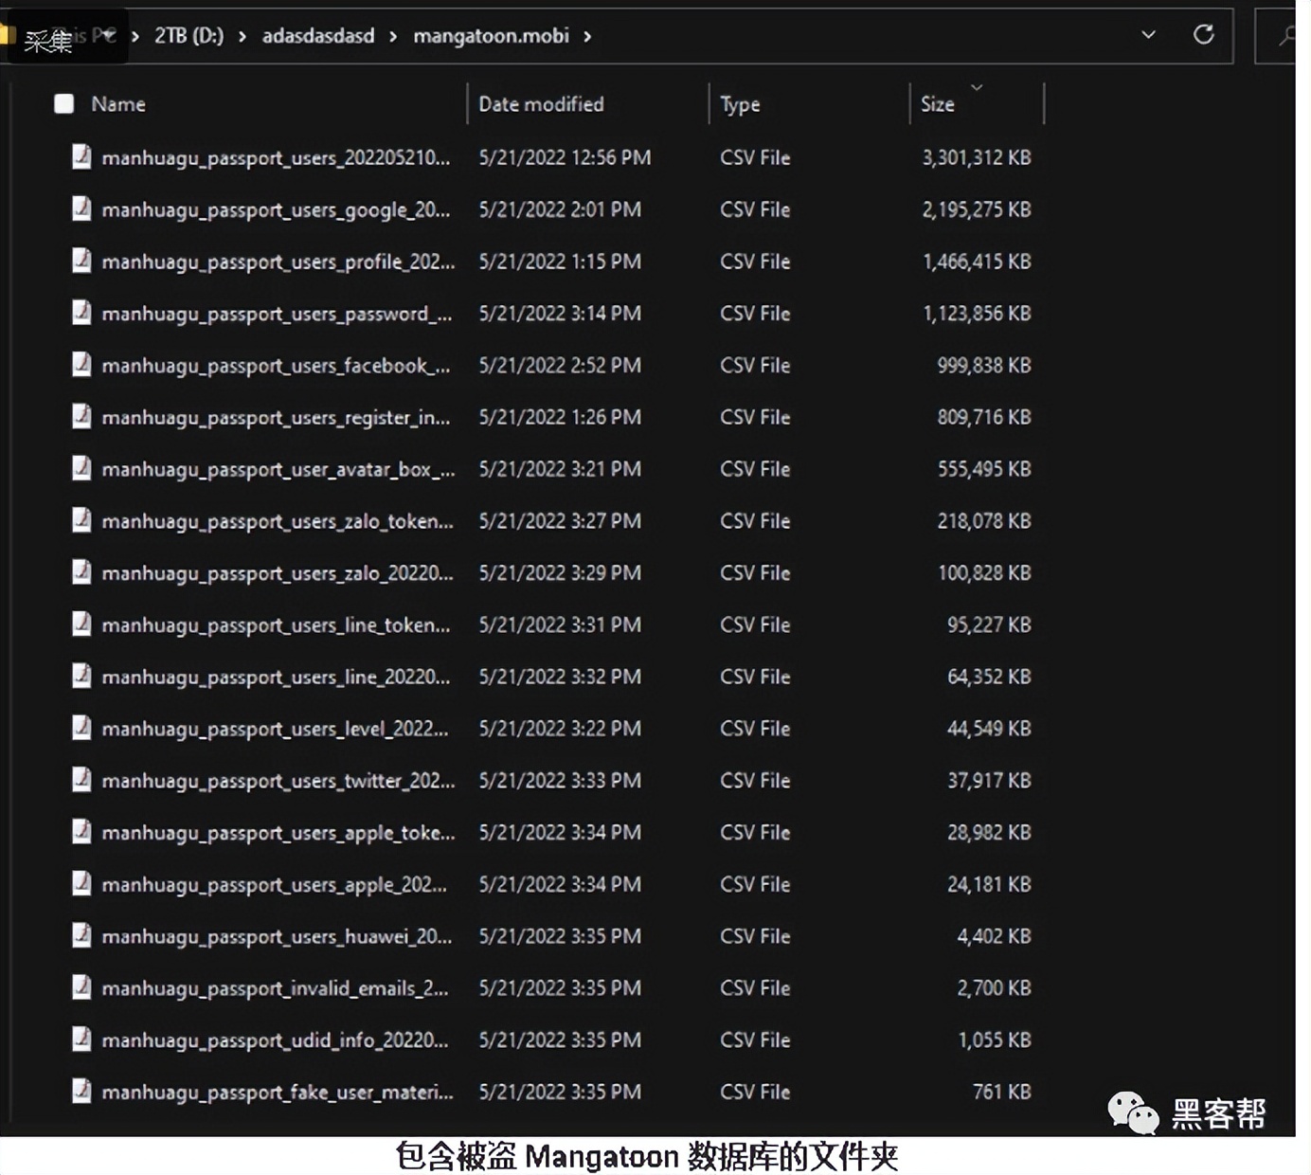This screenshot has width=1311, height=1175.
Task: Select the file name manhuagu_passport_invalid_emails_2...
Action: coord(275,988)
